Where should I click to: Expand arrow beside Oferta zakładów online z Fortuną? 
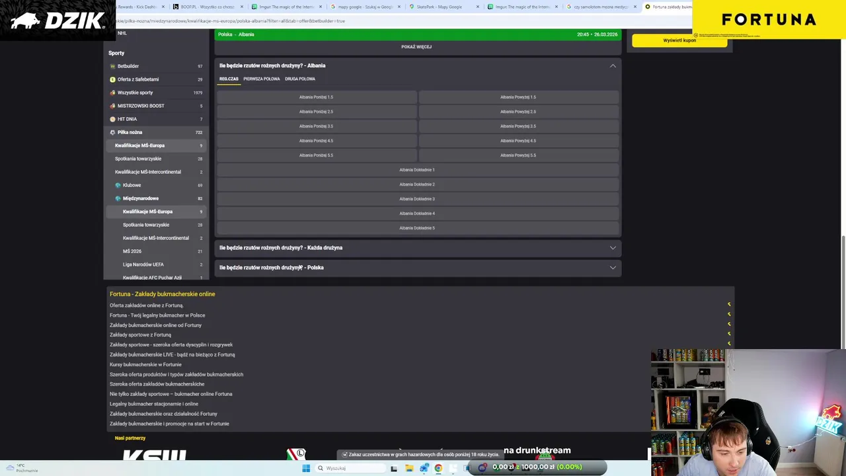[x=729, y=305]
